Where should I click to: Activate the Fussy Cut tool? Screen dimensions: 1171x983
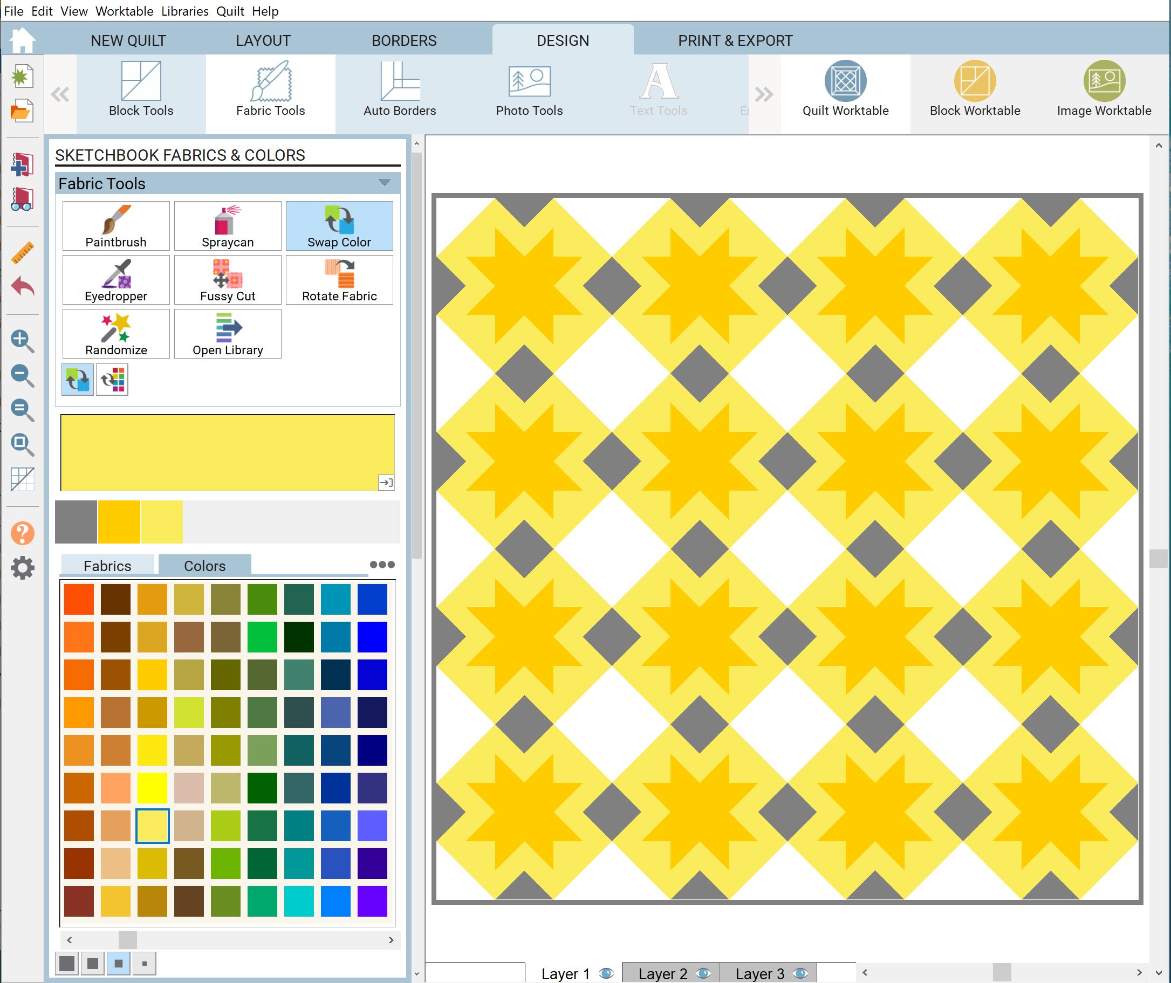[228, 280]
